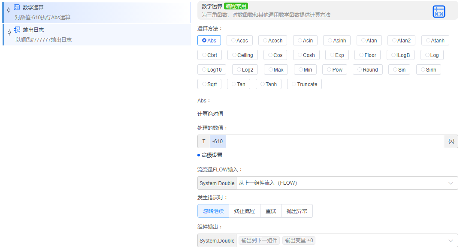Click the 输出变量 +0 button
Screen dimensions: 460x249
tap(298, 240)
